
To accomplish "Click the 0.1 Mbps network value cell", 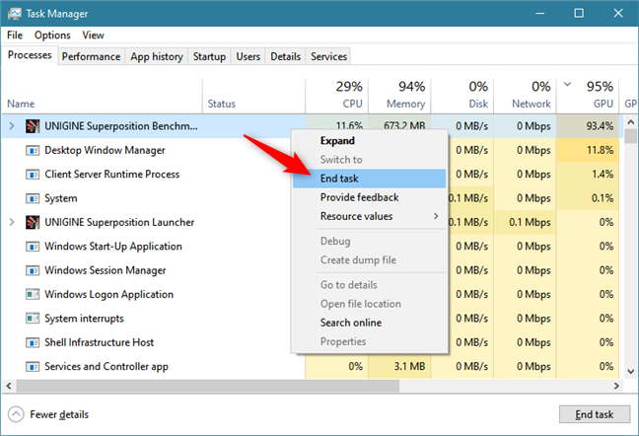I will [526, 223].
